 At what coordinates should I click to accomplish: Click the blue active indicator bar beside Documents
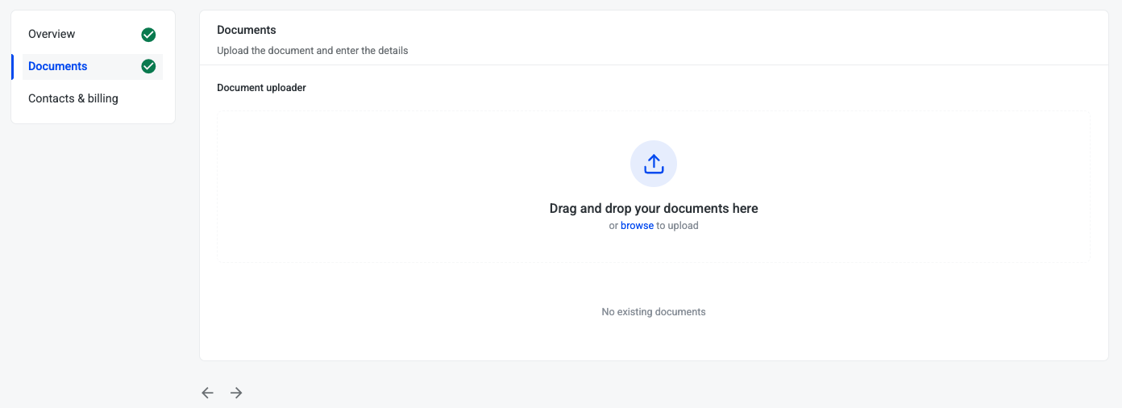point(12,67)
